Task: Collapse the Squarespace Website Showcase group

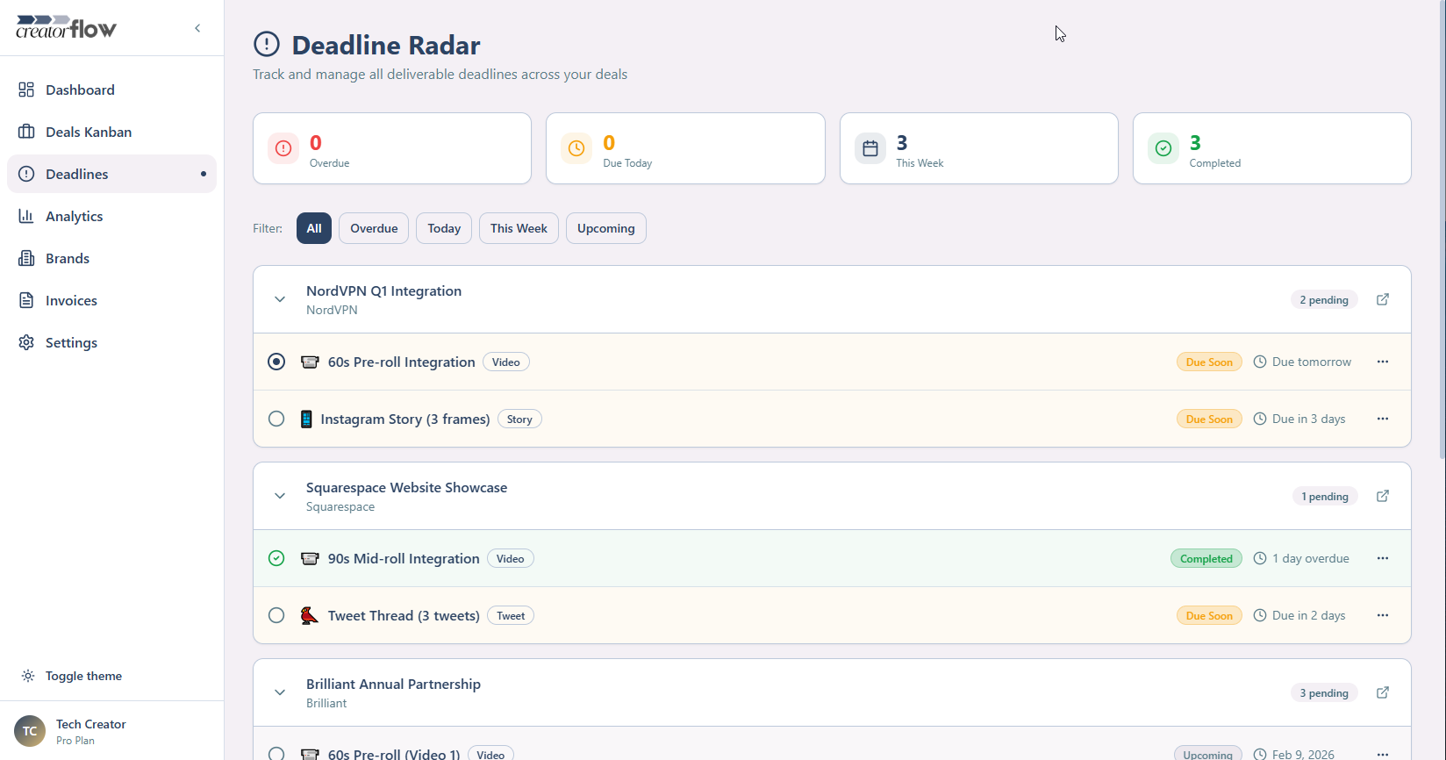Action: pyautogui.click(x=280, y=496)
